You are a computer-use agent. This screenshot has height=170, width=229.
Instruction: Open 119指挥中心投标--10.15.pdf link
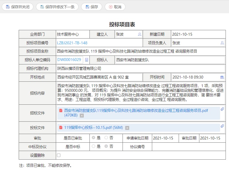click(x=93, y=128)
